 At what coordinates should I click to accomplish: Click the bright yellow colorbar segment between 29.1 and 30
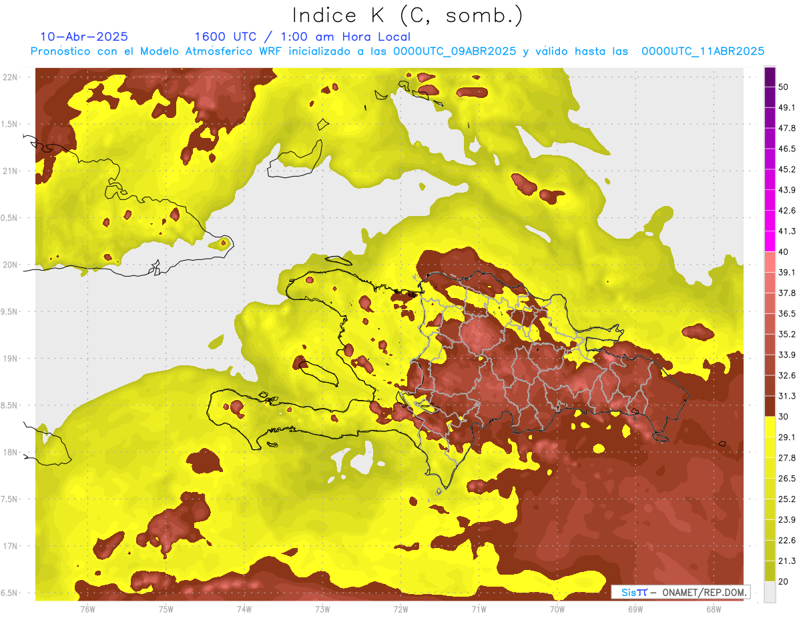click(x=770, y=427)
